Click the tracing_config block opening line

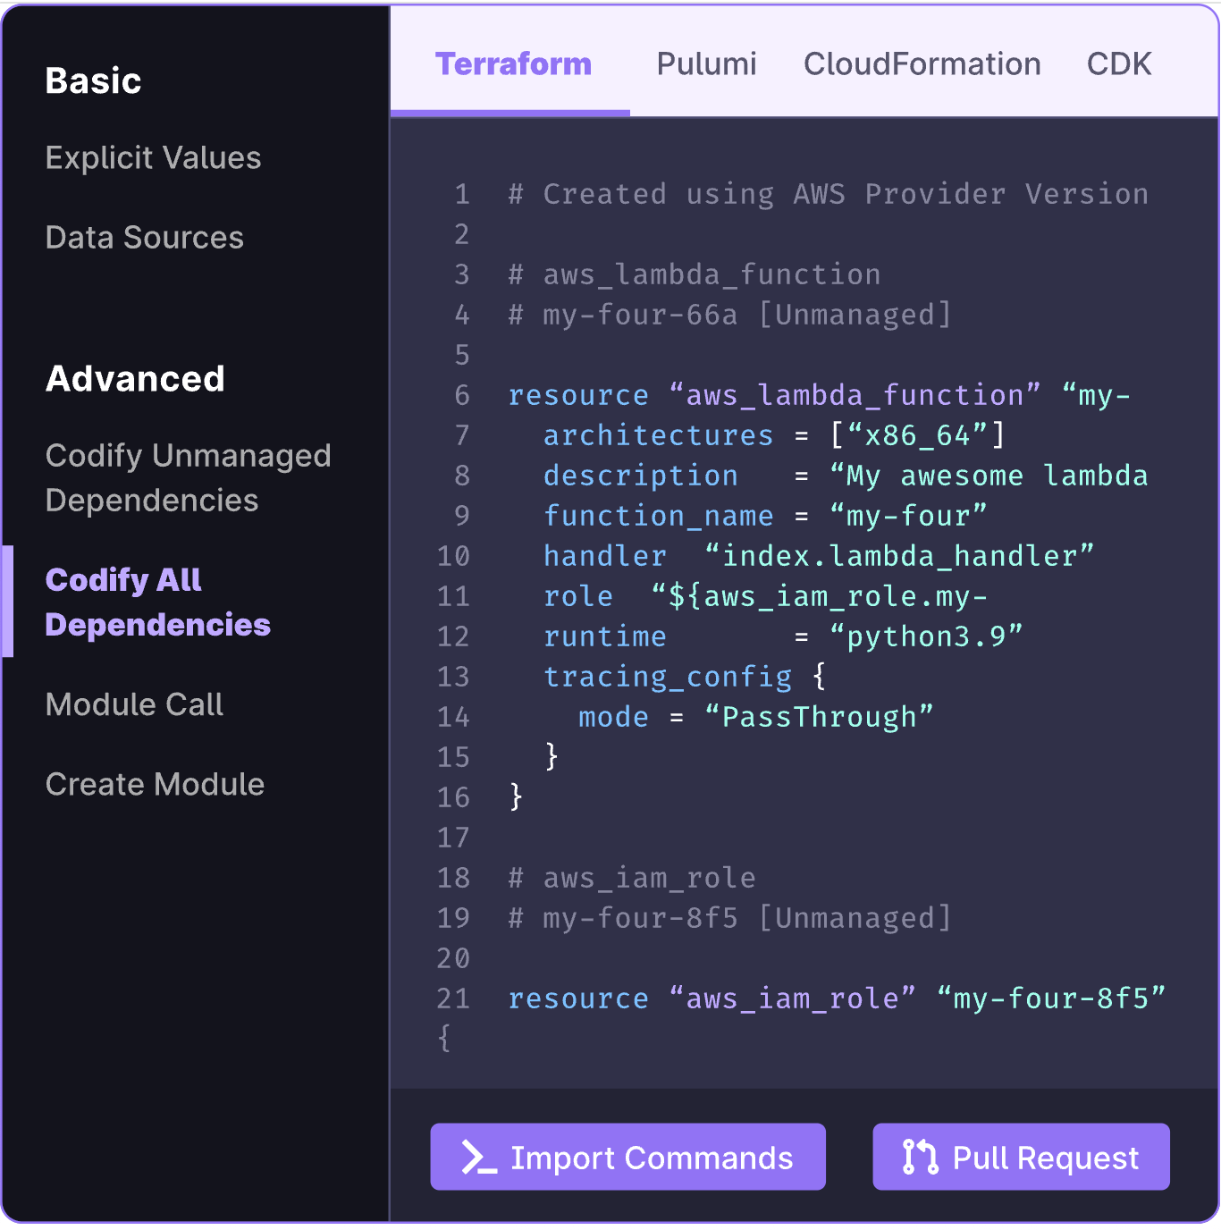click(x=685, y=677)
